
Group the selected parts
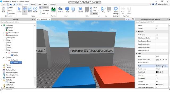(94, 8)
